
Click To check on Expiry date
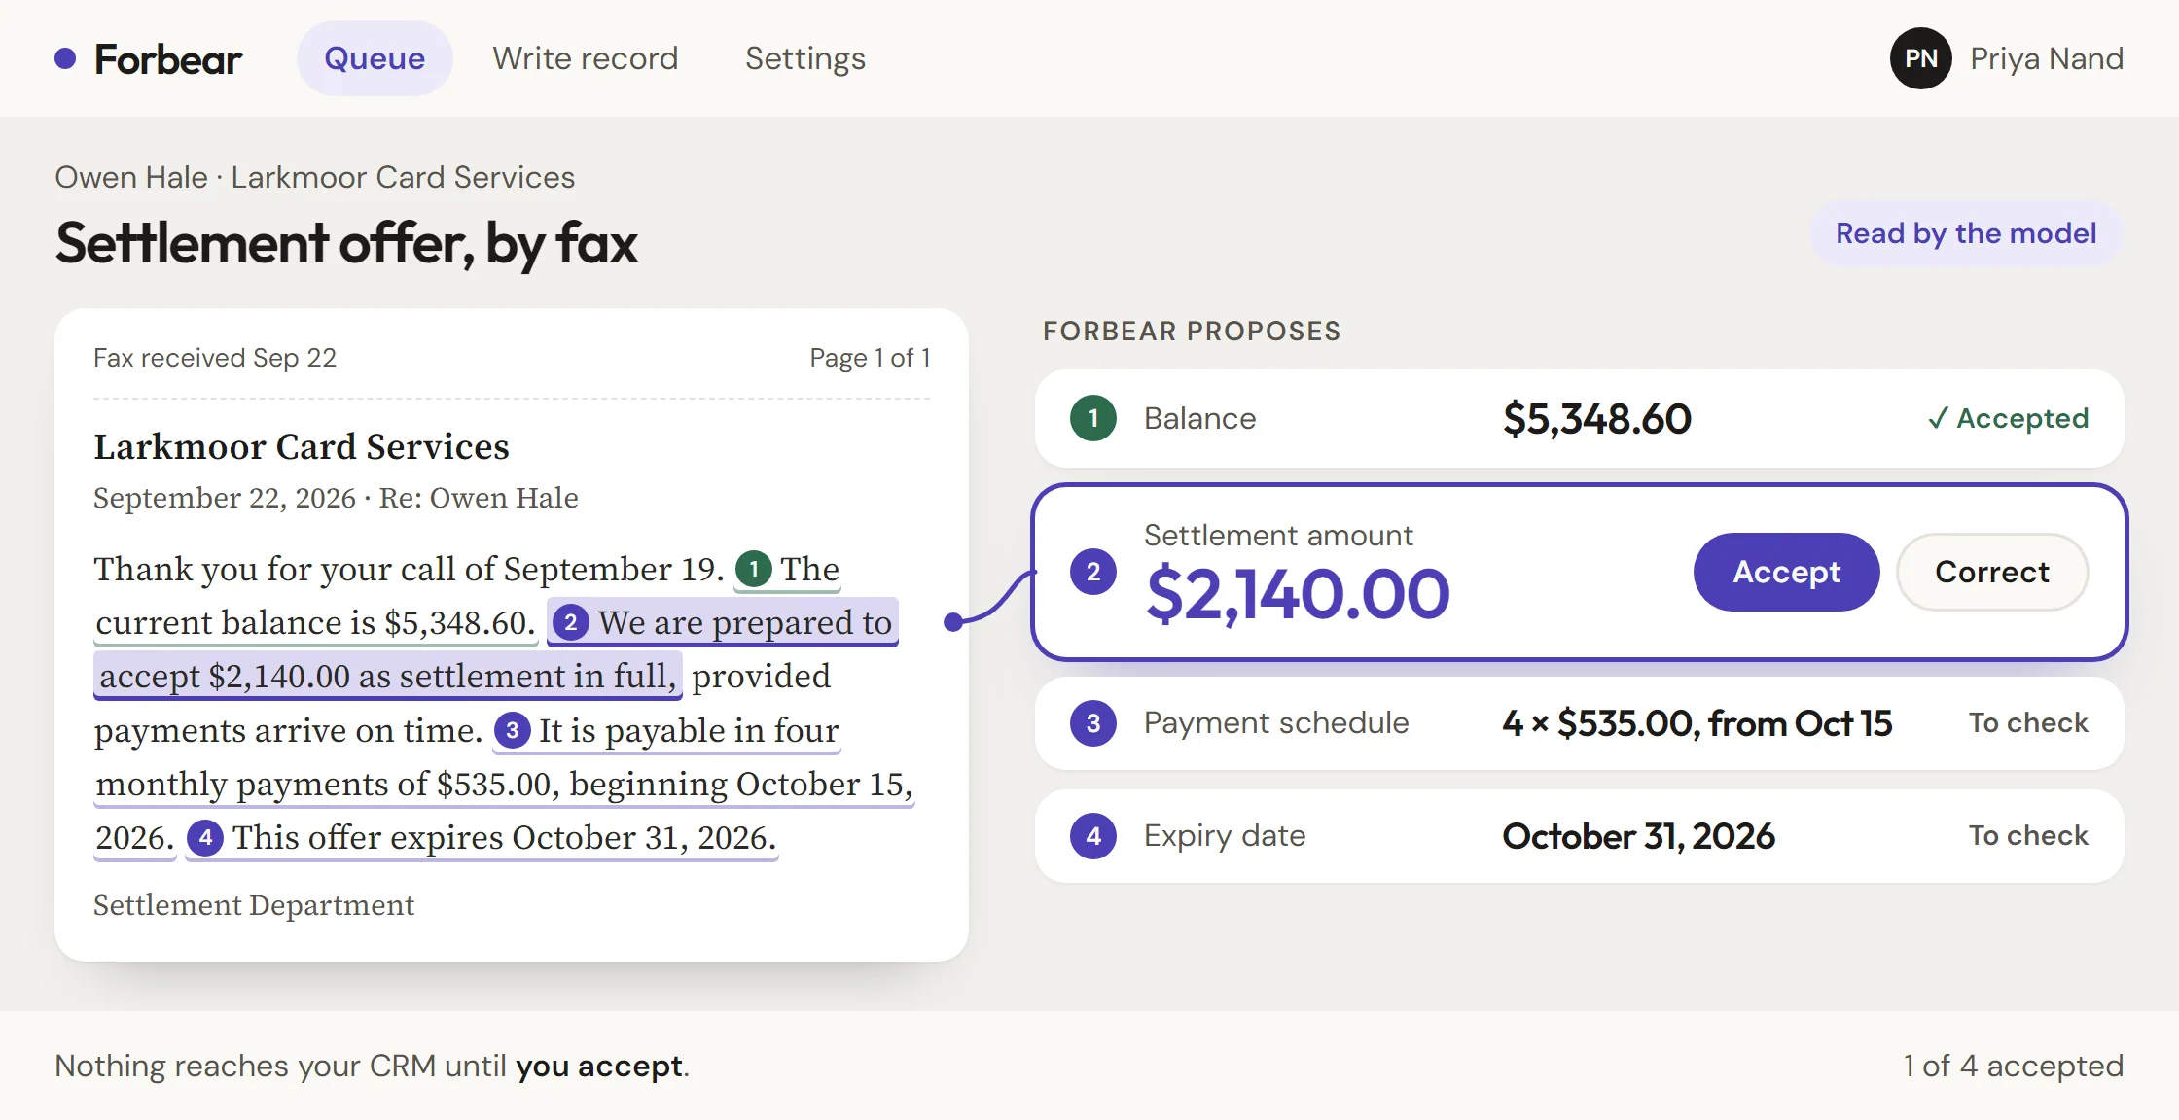(x=2028, y=836)
